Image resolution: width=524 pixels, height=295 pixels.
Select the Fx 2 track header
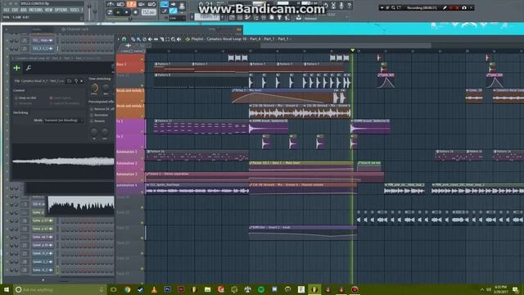130,142
